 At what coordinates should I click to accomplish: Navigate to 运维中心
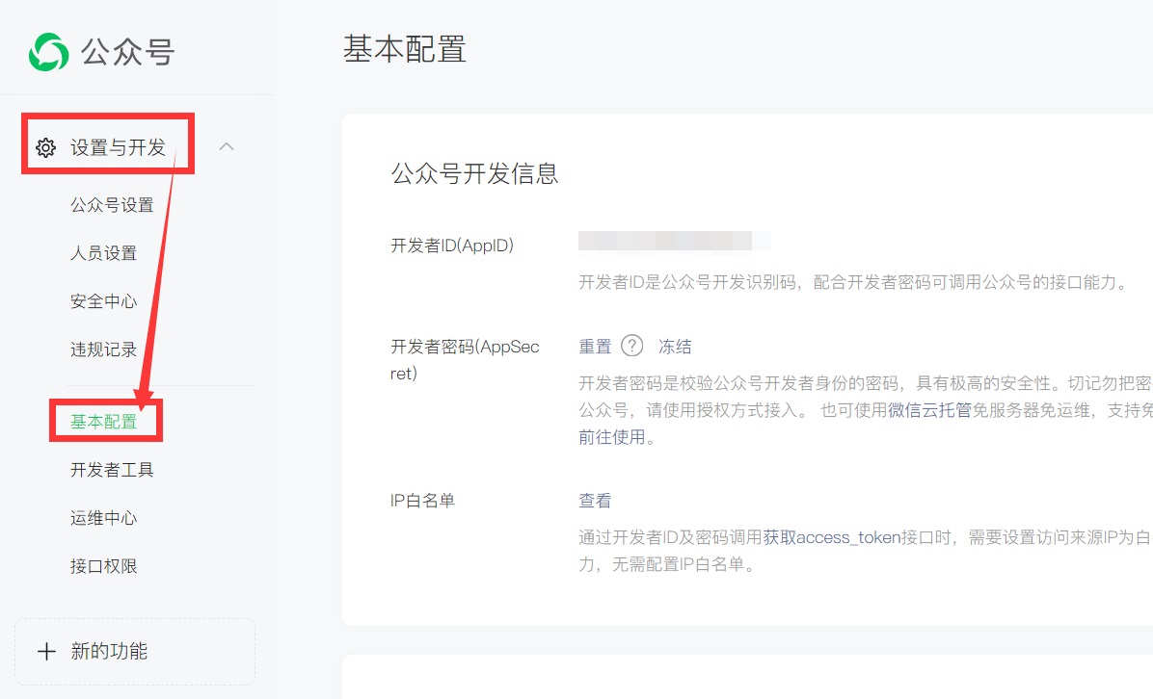click(103, 518)
